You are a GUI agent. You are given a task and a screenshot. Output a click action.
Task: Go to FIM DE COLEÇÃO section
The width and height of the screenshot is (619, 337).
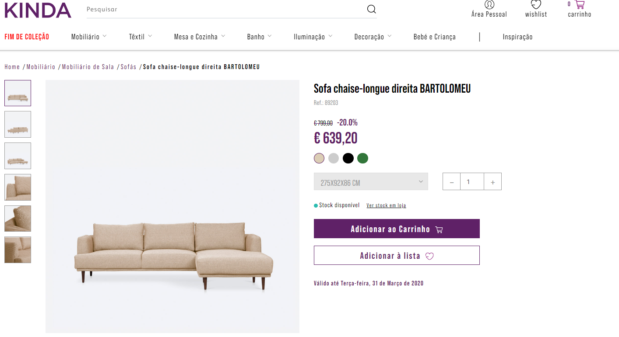coord(27,37)
